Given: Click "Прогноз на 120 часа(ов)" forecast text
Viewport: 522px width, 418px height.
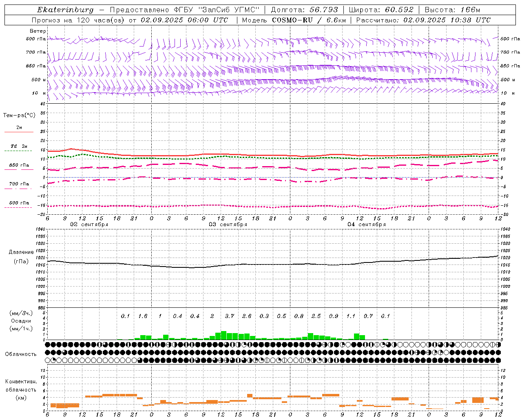Looking at the screenshot, I should point(78,20).
